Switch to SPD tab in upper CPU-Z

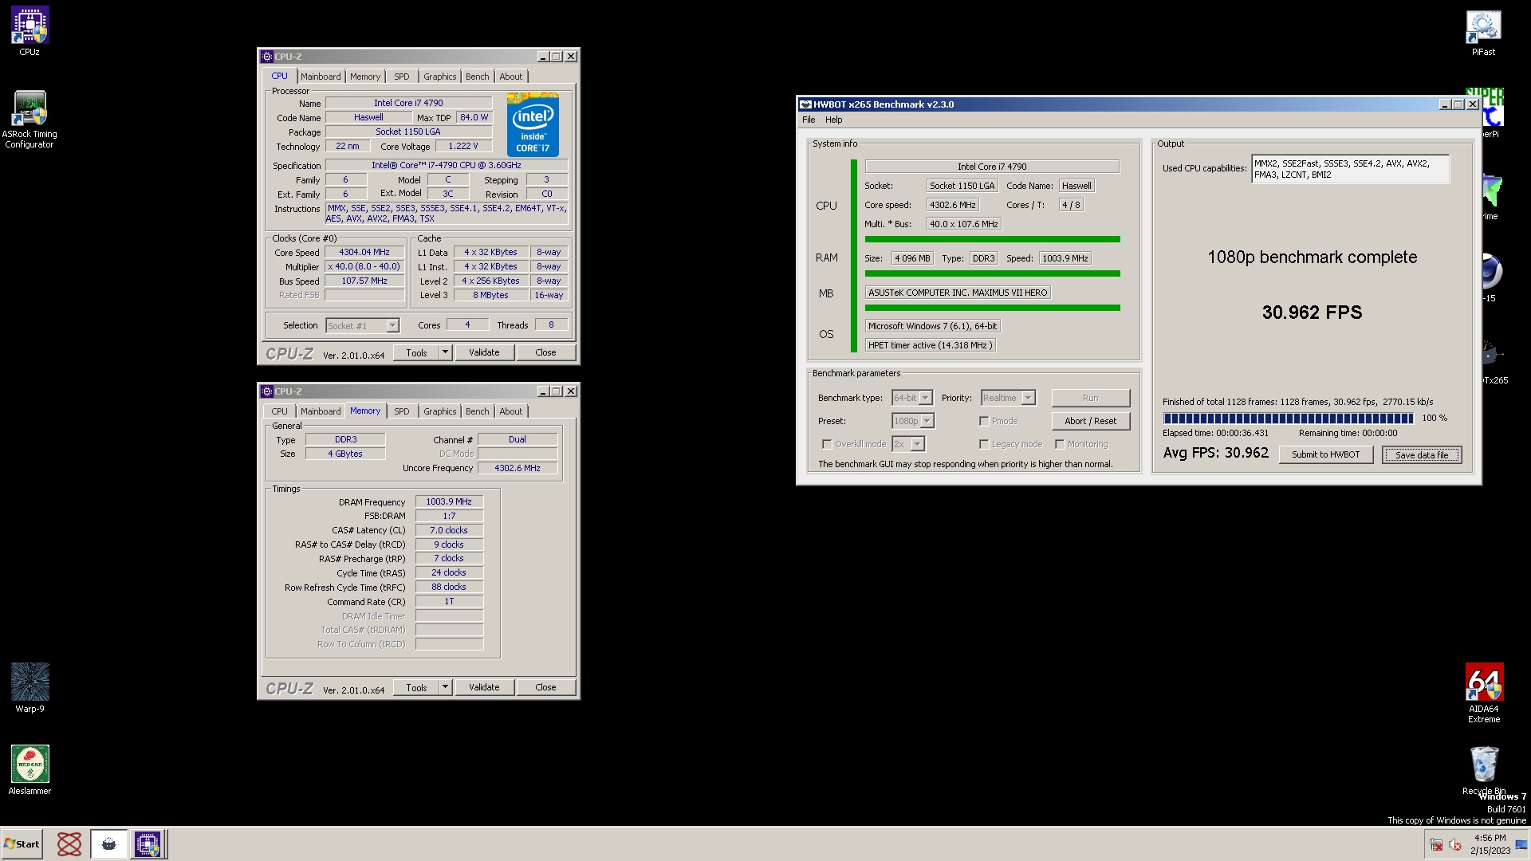(402, 77)
